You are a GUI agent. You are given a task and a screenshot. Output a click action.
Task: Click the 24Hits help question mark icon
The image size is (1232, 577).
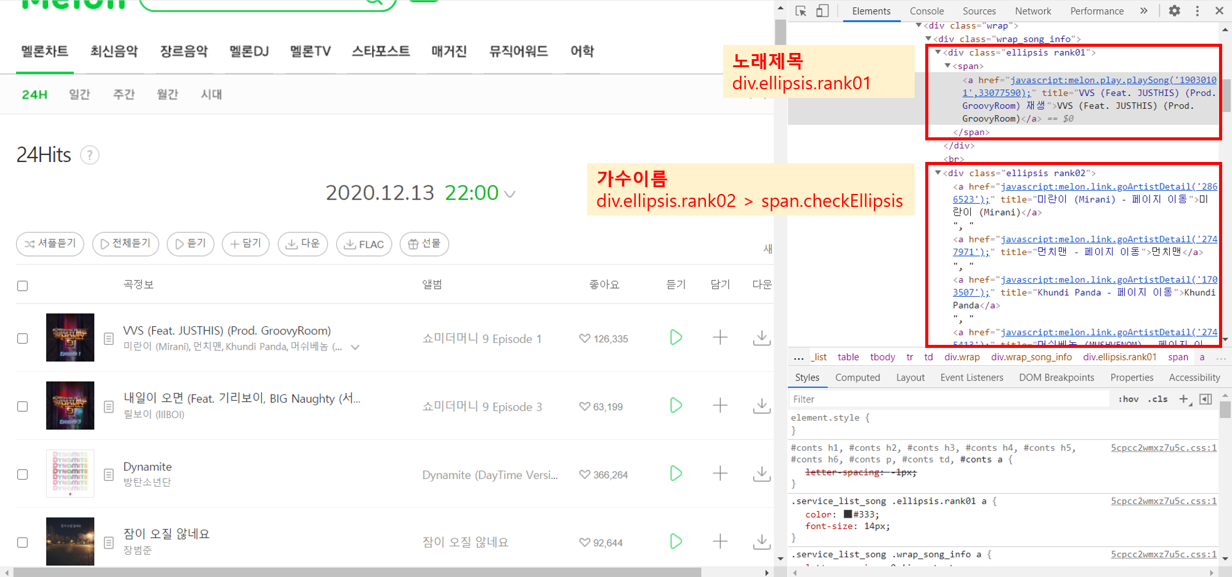pyautogui.click(x=90, y=155)
